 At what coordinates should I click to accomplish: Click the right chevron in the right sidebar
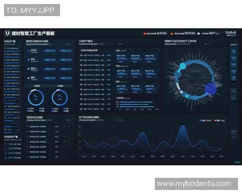click(233, 91)
